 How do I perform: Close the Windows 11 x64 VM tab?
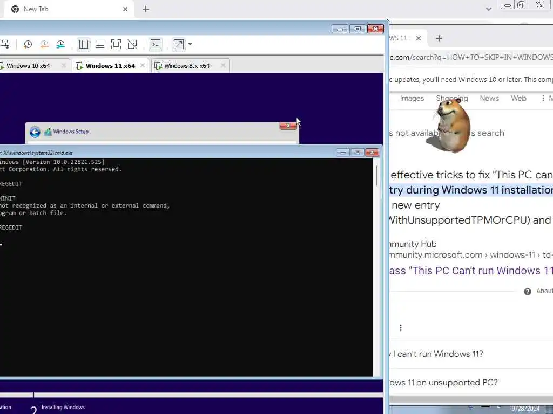[143, 65]
